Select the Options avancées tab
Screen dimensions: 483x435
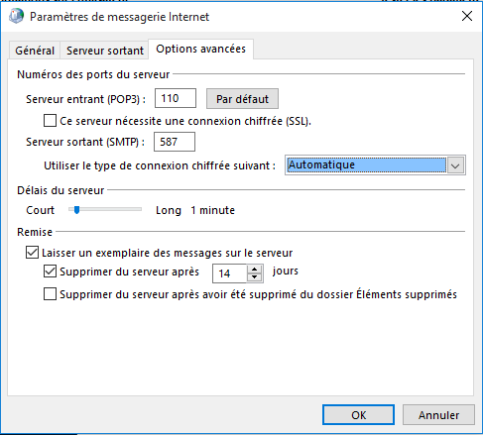[x=200, y=49]
